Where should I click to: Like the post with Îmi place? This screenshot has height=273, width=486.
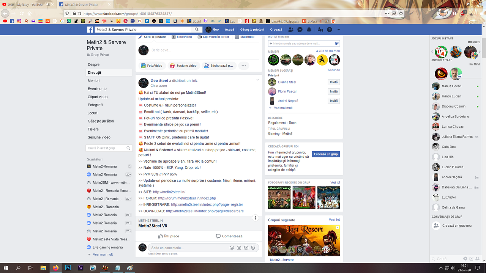(x=169, y=236)
